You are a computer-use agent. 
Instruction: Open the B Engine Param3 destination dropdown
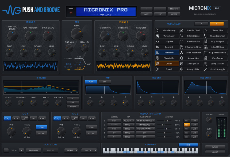point(145,129)
